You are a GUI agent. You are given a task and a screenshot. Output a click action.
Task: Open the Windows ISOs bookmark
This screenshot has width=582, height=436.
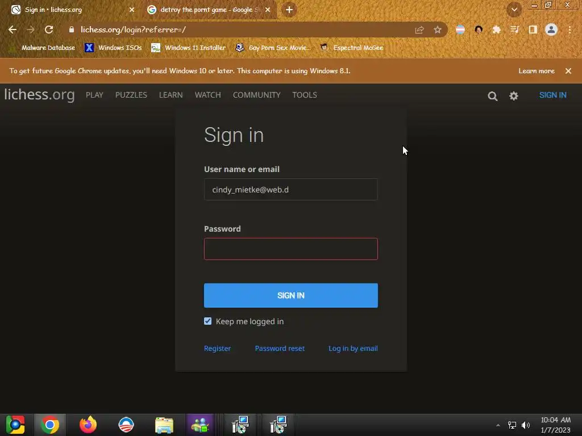click(x=113, y=48)
